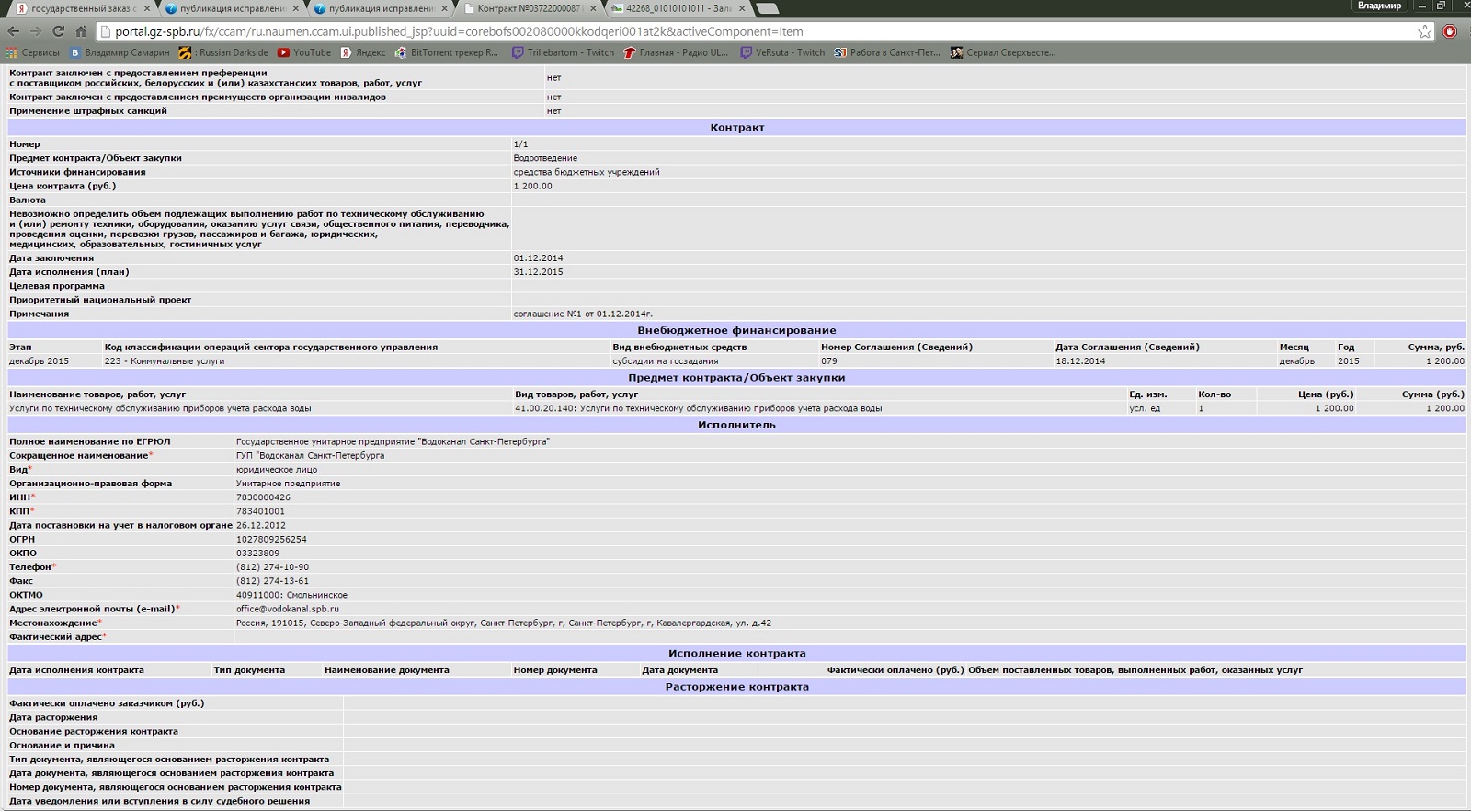Select the Водоотведение contract subject value

(x=545, y=158)
